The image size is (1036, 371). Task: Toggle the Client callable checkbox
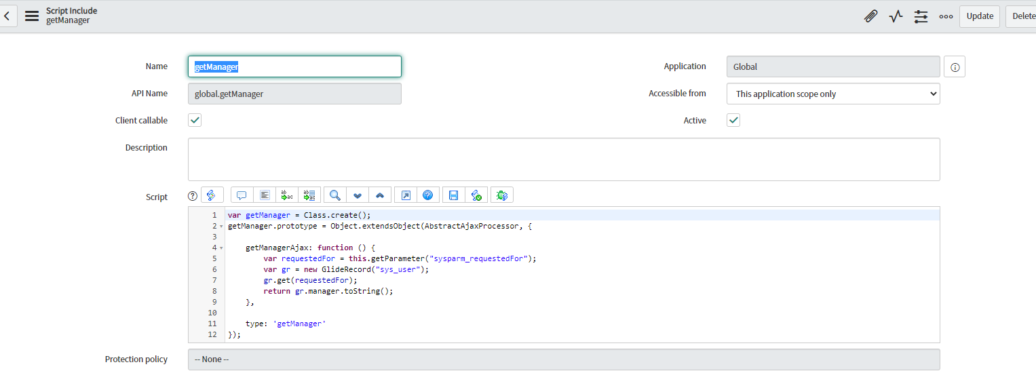click(x=195, y=120)
